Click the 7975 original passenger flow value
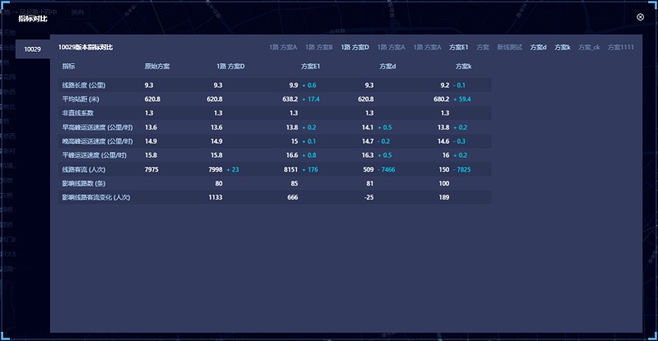 (x=151, y=169)
